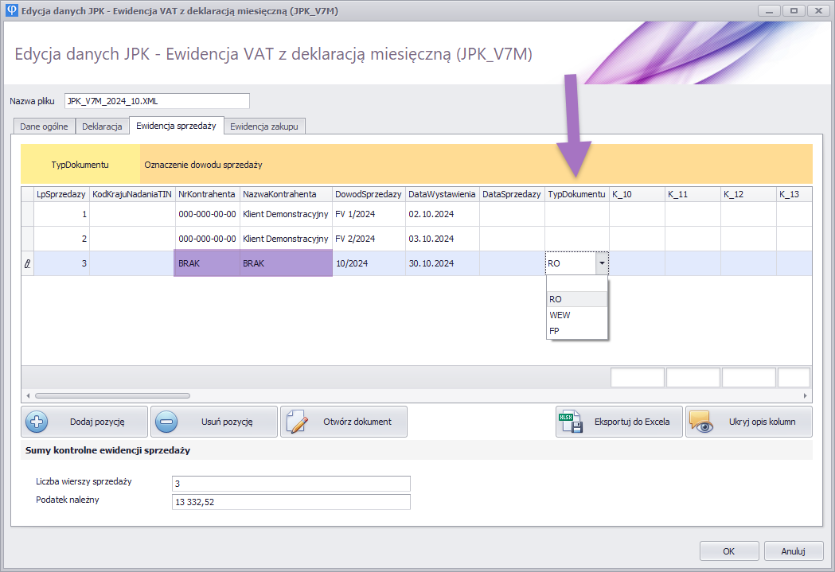Viewport: 835px width, 572px height.
Task: Click the Excel icon on Eksportuj do Excela
Action: (x=572, y=422)
